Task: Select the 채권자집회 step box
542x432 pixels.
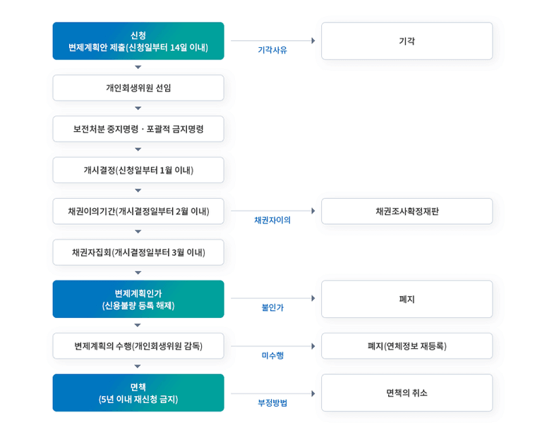Action: point(138,252)
